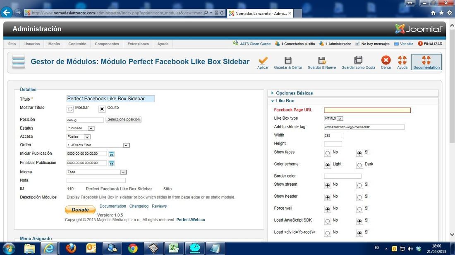Open Chrome from the taskbar
The image size is (455, 255).
click(x=133, y=248)
